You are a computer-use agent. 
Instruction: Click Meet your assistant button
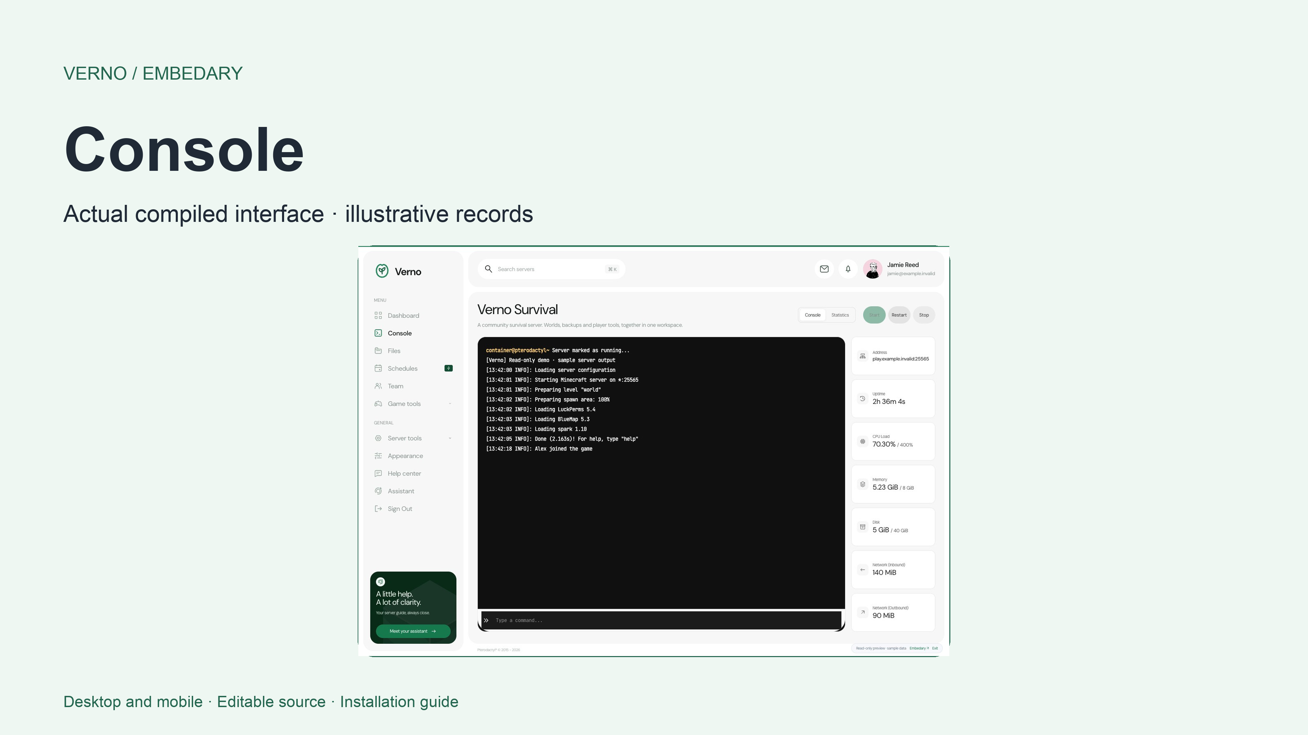[x=413, y=631]
